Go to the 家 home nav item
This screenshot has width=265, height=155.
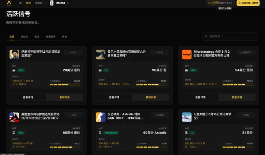coord(20,3)
